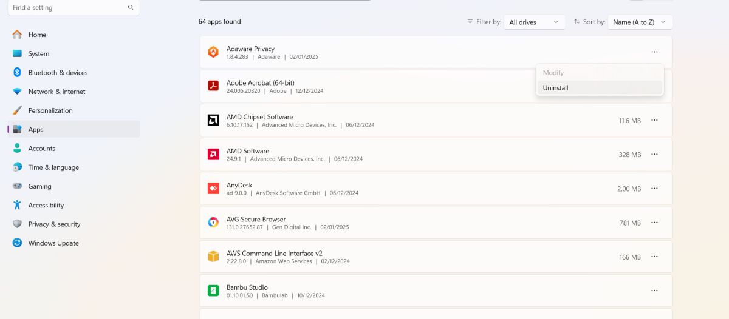Click the 328 MB size value
The width and height of the screenshot is (729, 319).
click(x=630, y=155)
